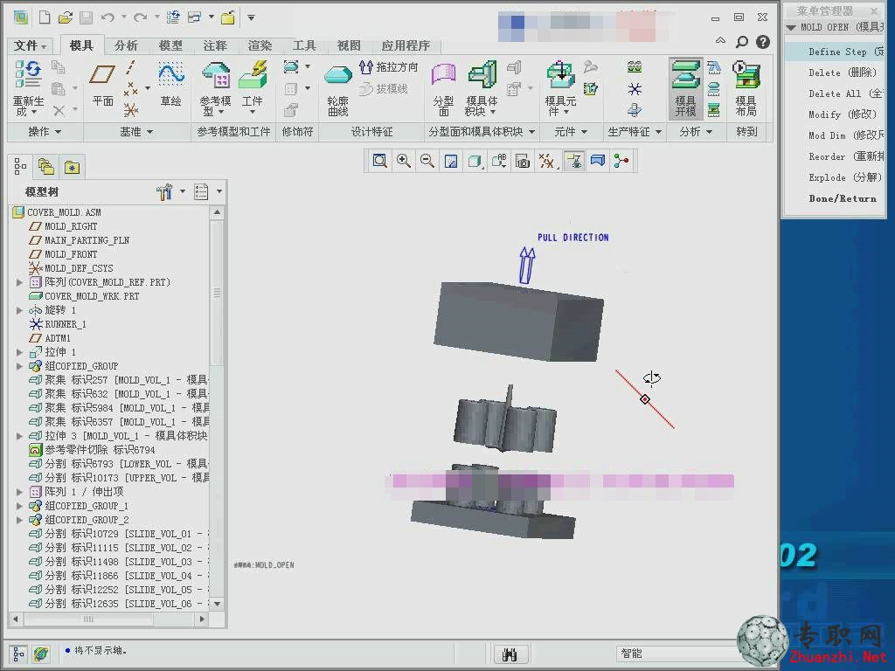Open the 基准 group dropdown
The image size is (895, 671).
[x=136, y=132]
